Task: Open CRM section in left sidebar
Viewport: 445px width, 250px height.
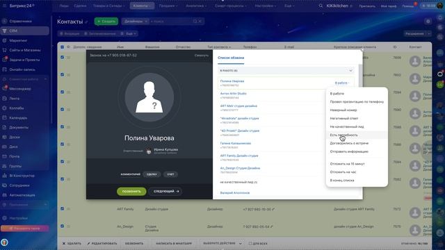Action: [x=25, y=31]
